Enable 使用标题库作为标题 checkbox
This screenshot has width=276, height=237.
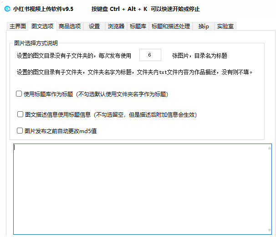[19, 94]
